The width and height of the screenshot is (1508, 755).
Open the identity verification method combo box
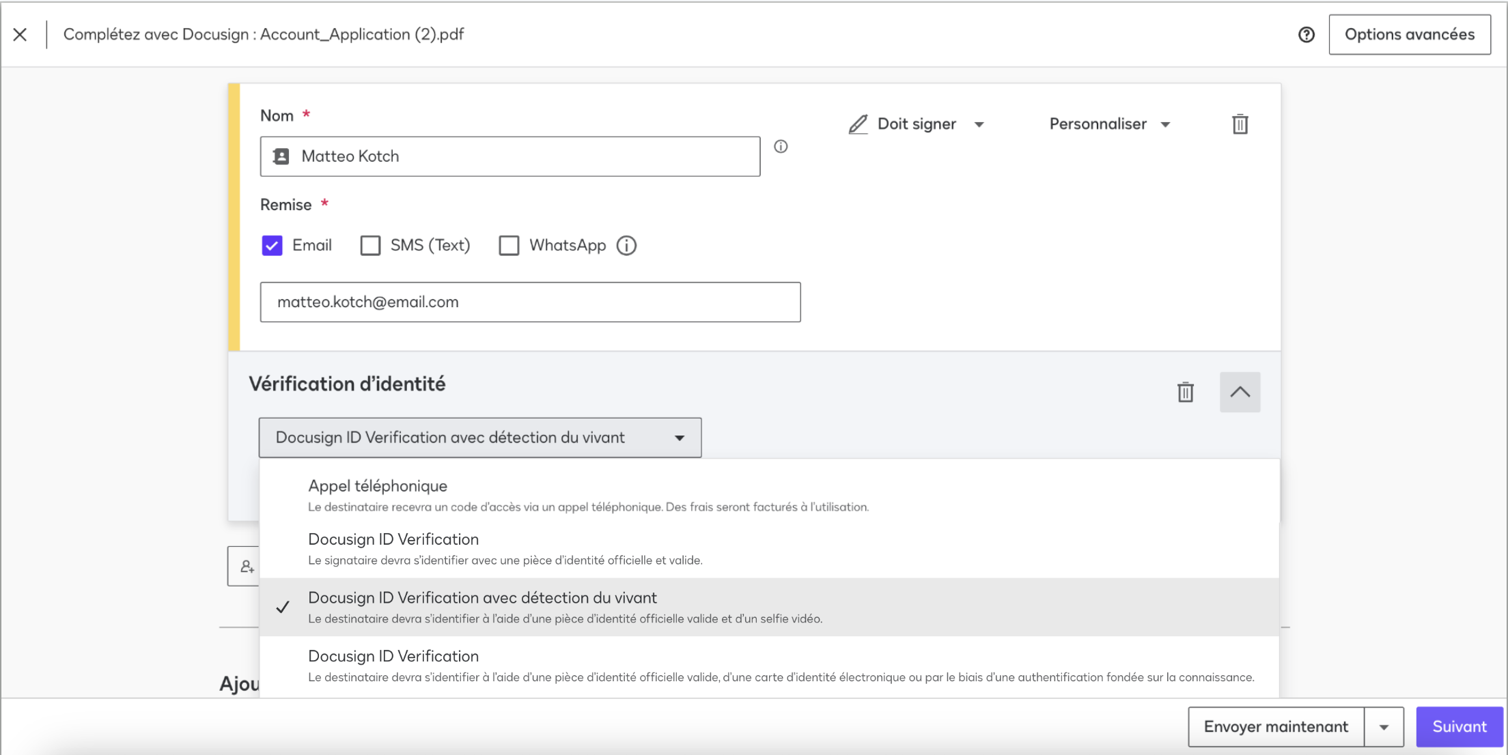[479, 438]
